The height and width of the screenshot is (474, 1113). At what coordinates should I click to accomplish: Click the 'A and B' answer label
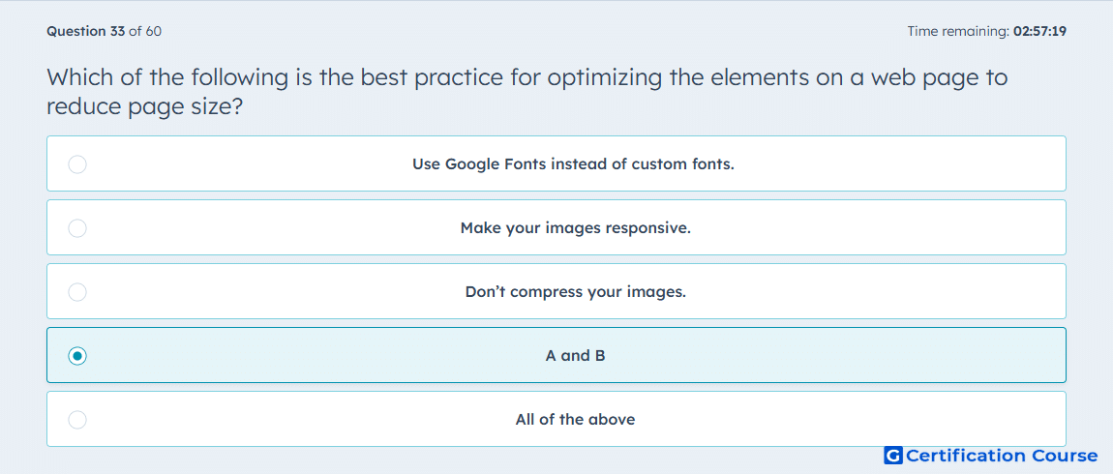point(576,356)
